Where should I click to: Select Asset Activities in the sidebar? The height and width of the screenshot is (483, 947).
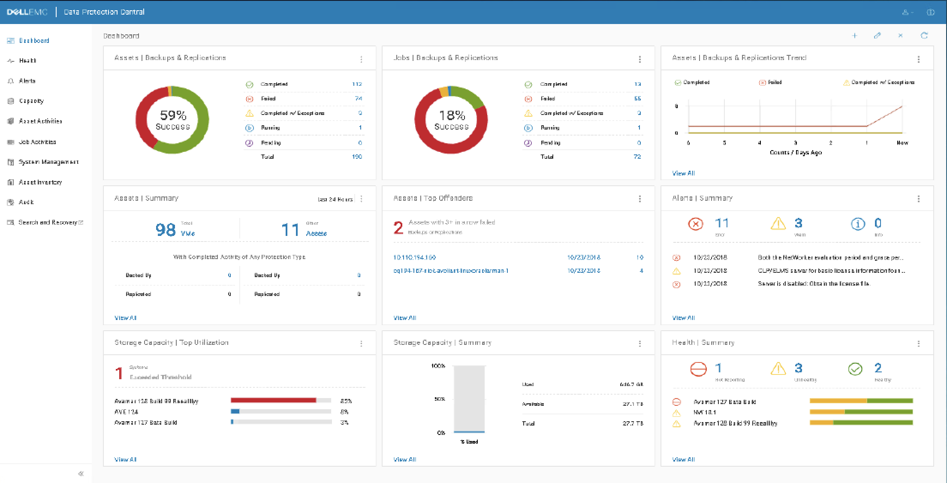point(35,121)
